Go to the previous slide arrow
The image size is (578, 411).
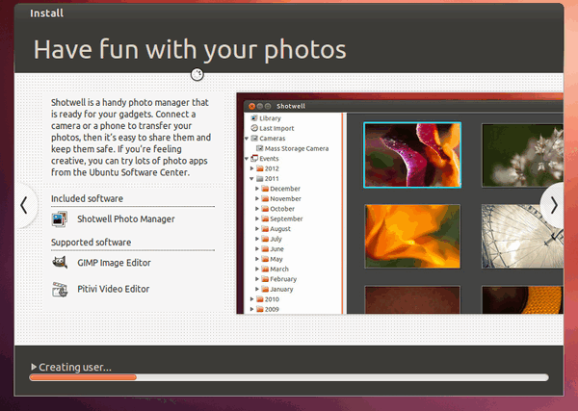pos(23,204)
